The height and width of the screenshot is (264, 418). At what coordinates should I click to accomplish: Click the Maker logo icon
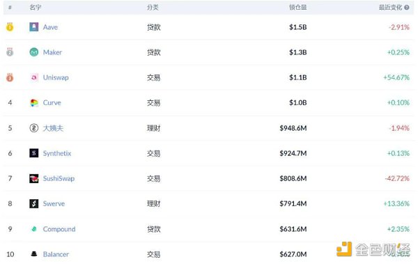point(34,52)
